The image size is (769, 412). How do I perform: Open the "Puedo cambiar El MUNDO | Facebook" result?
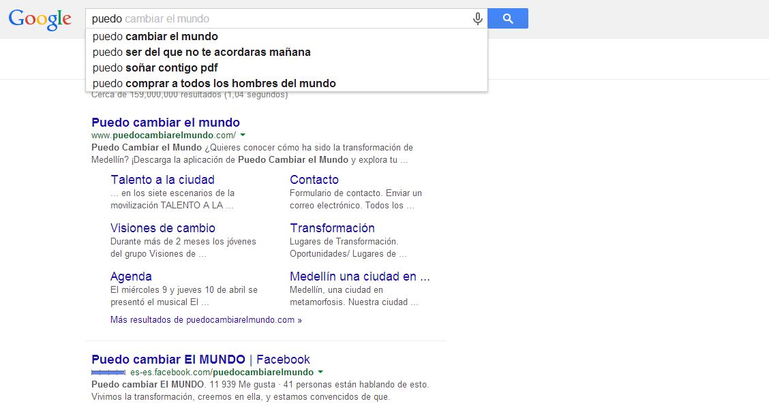pyautogui.click(x=200, y=360)
